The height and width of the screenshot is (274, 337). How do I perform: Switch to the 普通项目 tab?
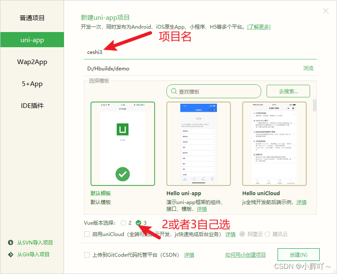(32, 18)
